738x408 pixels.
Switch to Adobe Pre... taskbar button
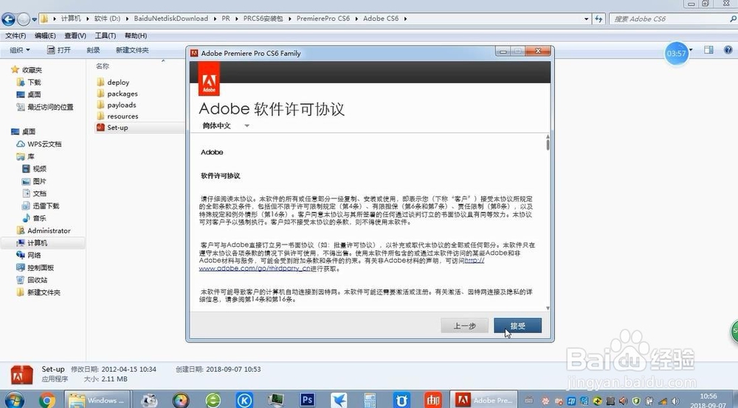click(x=484, y=400)
